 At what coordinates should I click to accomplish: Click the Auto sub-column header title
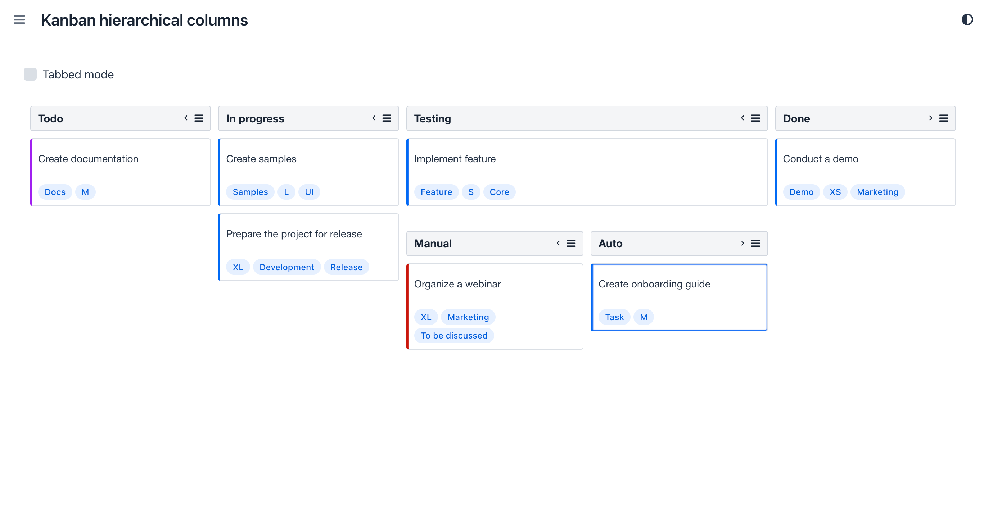click(x=610, y=243)
